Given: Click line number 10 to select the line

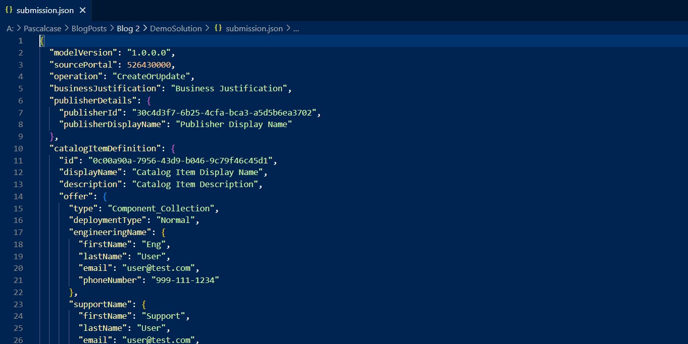Looking at the screenshot, I should [x=18, y=148].
